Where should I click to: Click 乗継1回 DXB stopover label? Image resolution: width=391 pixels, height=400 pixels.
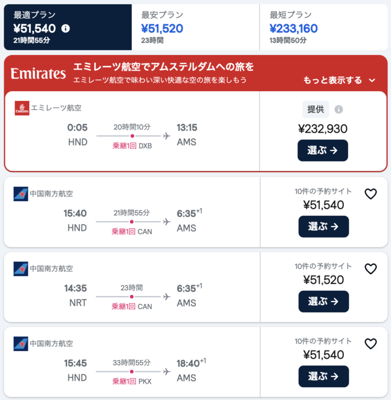pos(132,146)
